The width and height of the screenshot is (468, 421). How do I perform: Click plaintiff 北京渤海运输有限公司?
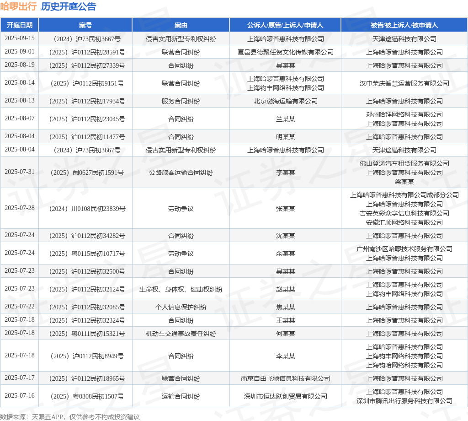(286, 101)
